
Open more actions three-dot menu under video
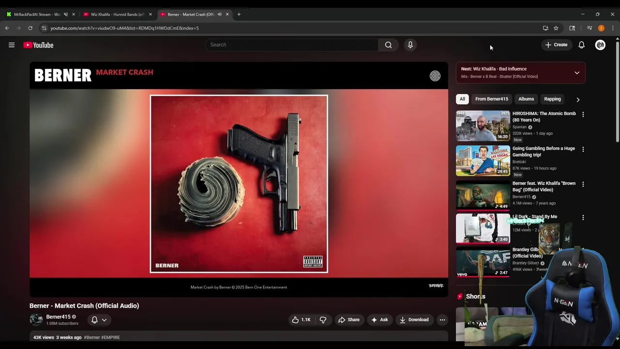coord(442,320)
